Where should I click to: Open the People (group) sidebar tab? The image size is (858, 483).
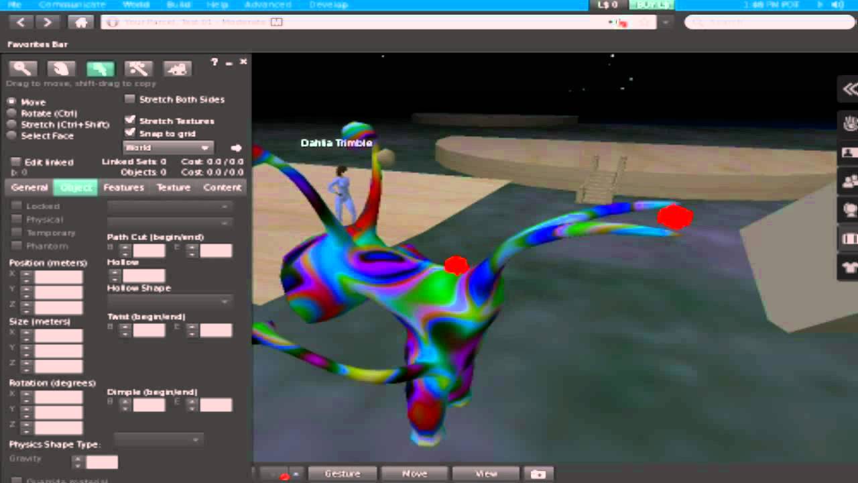[849, 181]
